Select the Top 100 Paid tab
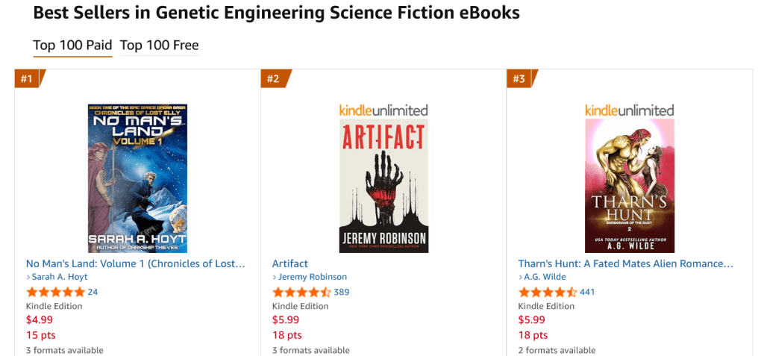 click(x=72, y=46)
